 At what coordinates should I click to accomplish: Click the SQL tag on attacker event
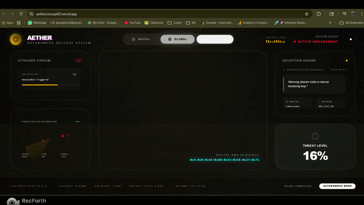point(74,74)
